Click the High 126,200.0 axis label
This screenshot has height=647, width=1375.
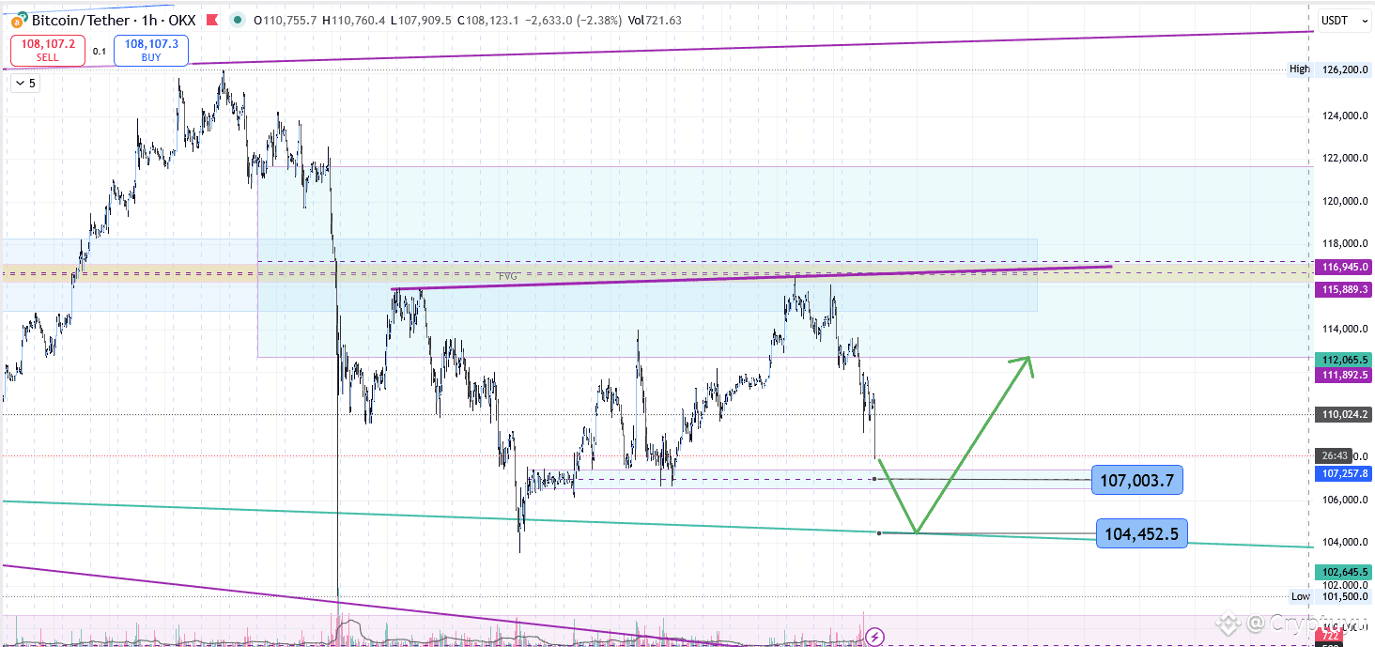(1332, 69)
